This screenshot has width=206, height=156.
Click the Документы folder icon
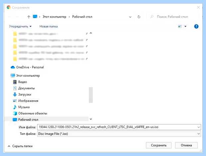click(15, 88)
